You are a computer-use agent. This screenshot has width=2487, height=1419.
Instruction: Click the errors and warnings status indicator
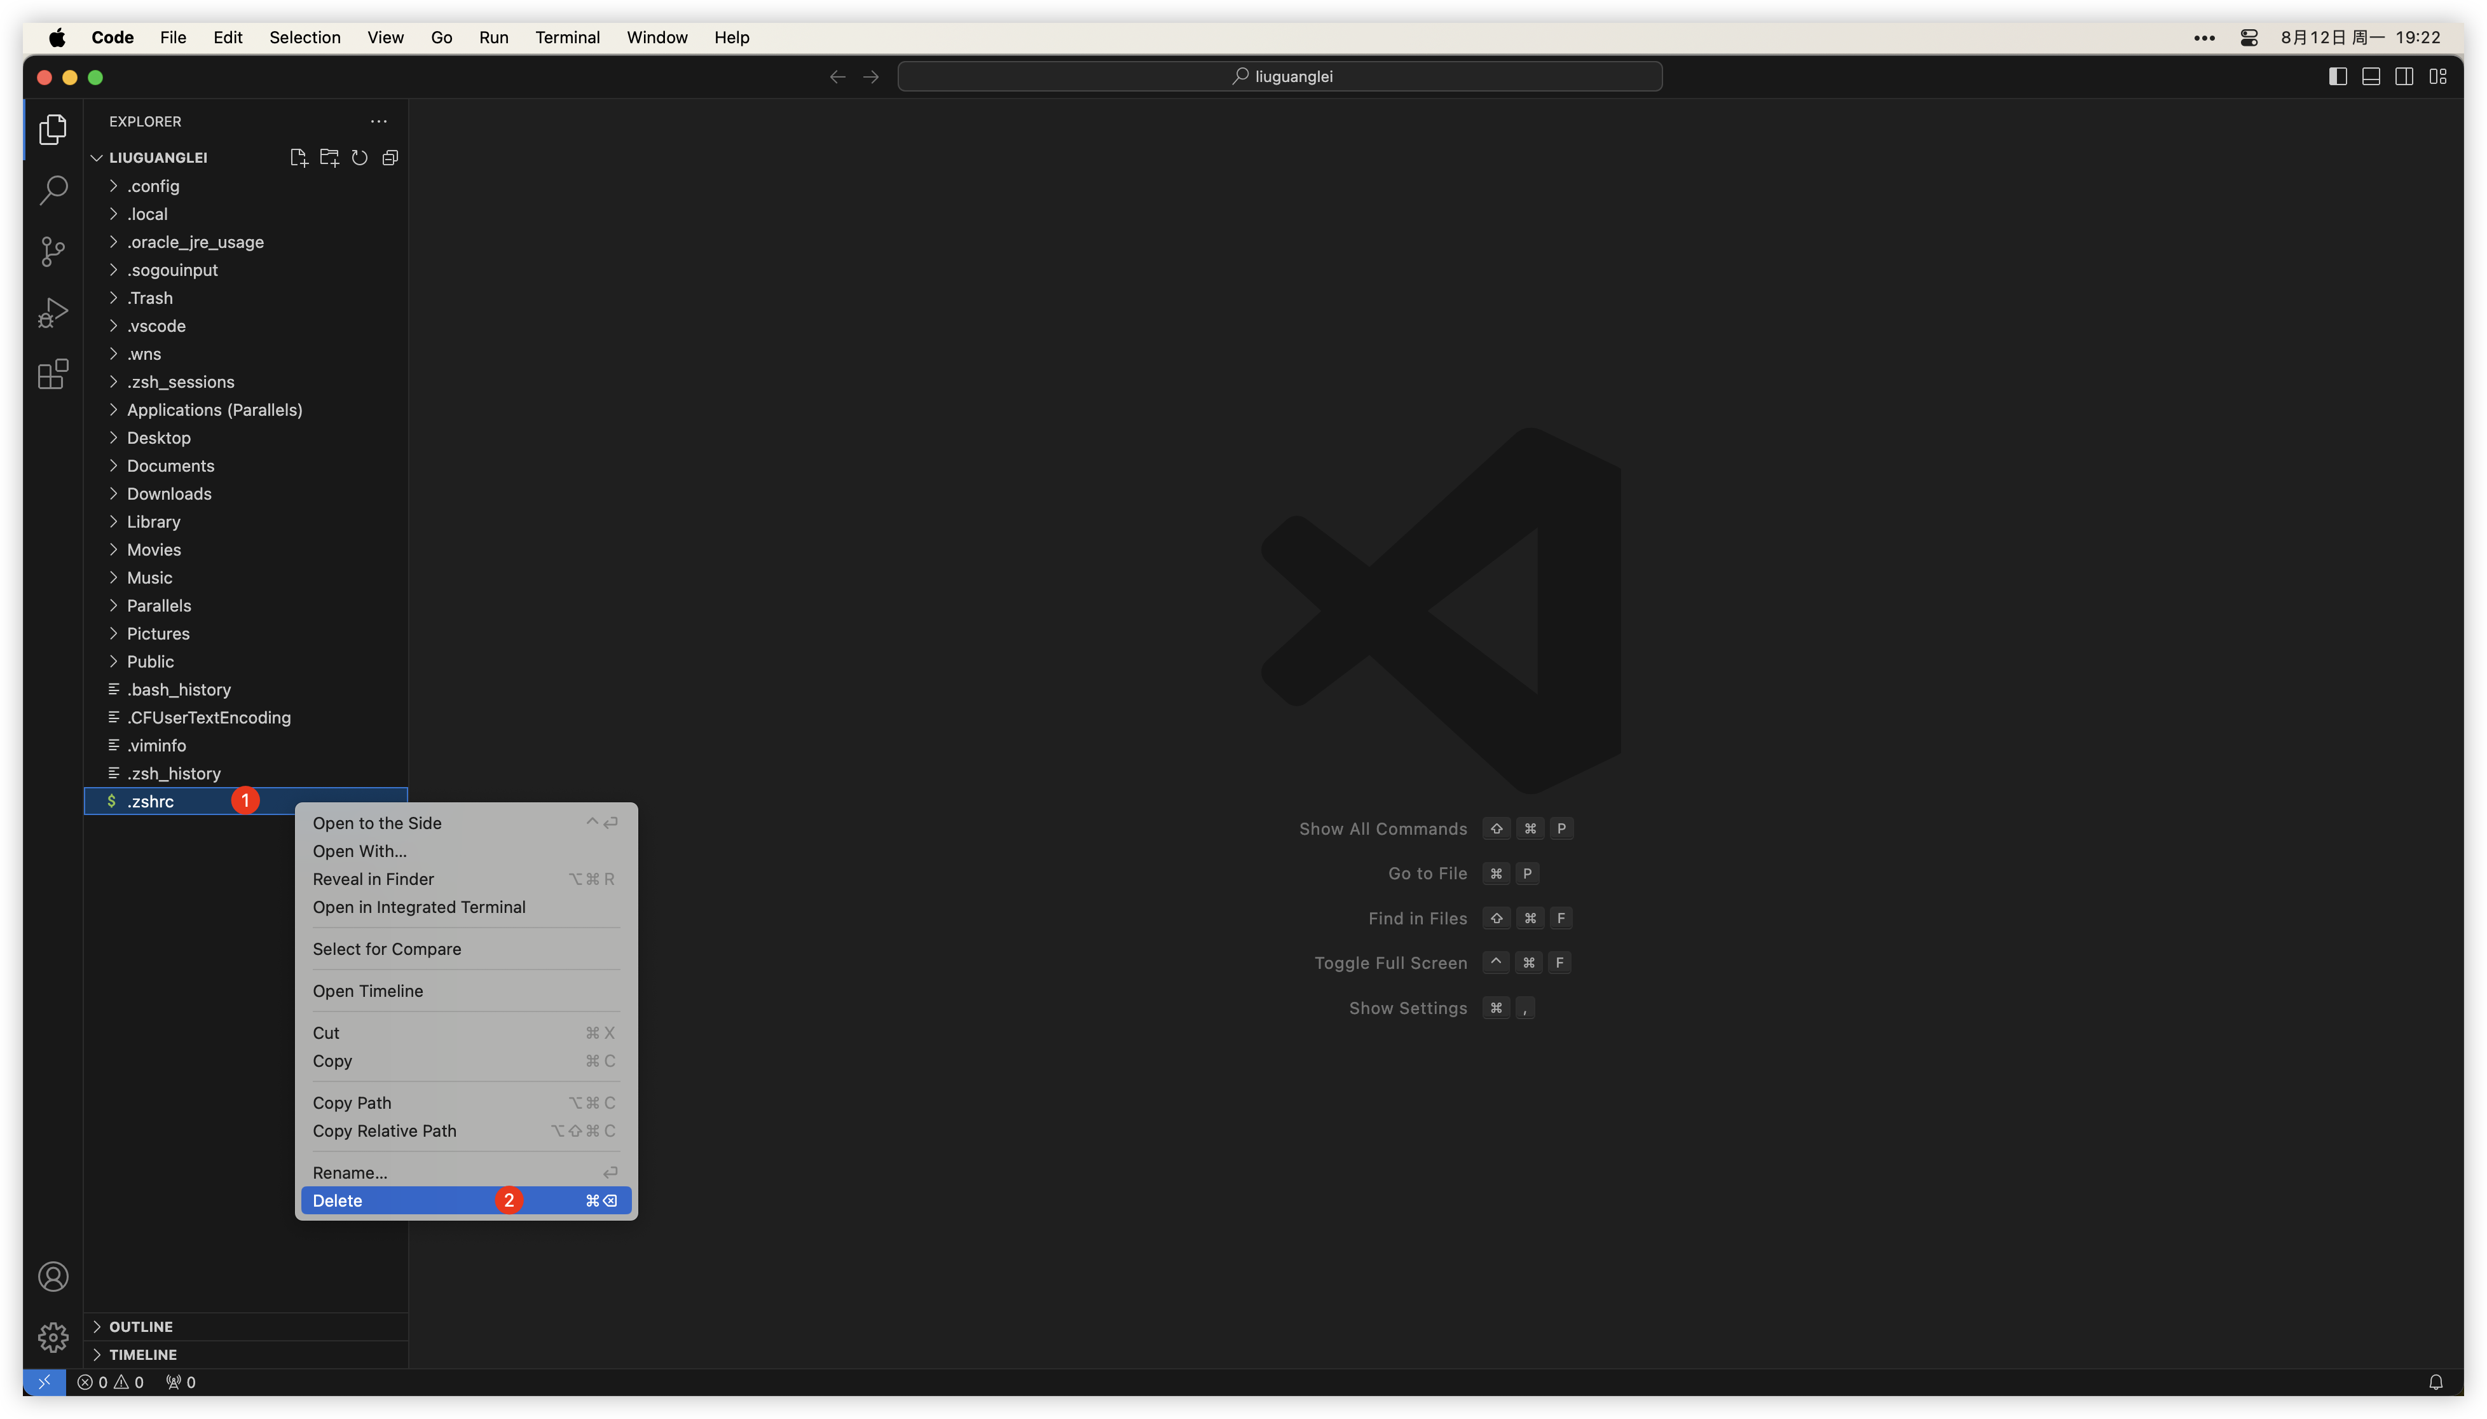(x=110, y=1382)
